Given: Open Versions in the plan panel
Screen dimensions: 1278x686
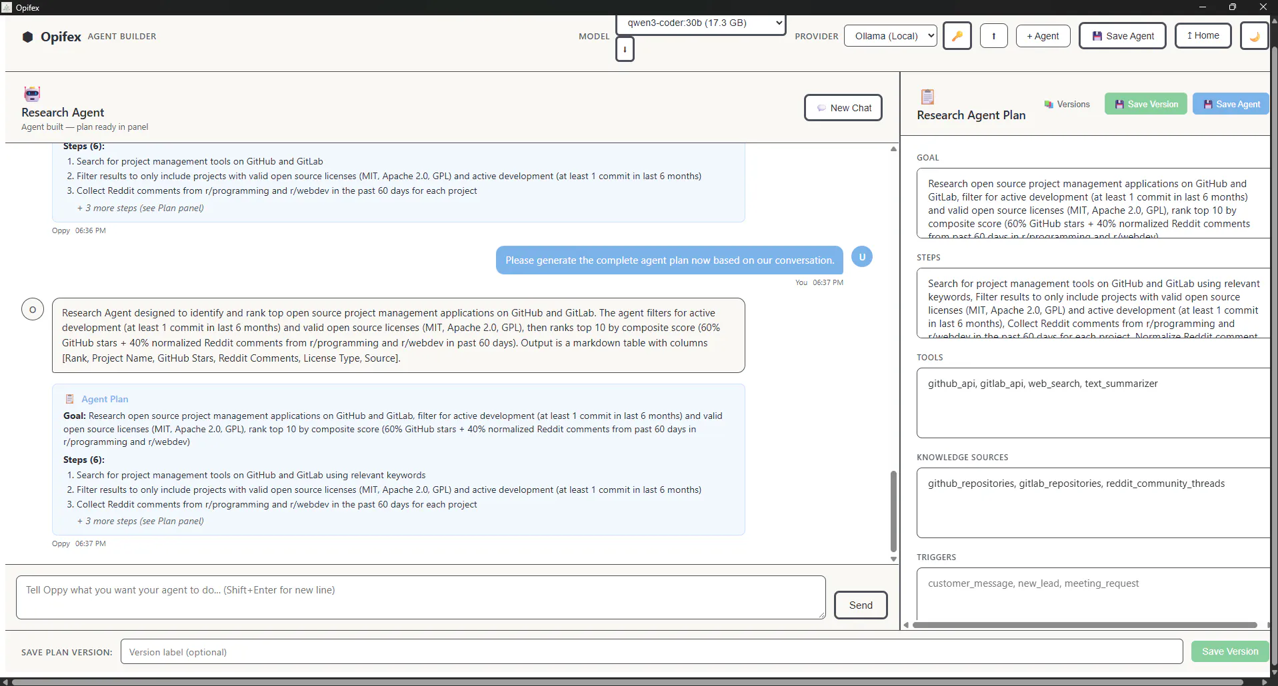Looking at the screenshot, I should 1067,105.
